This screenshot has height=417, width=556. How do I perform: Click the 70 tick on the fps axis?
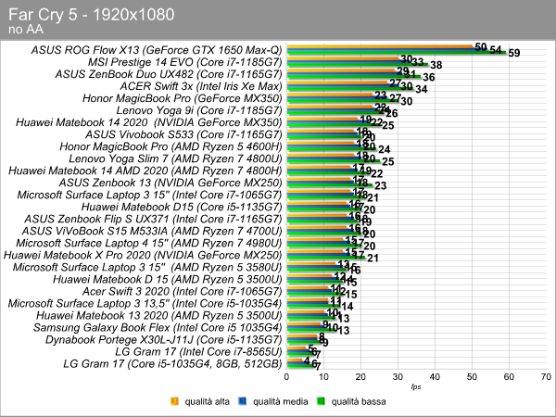(546, 377)
